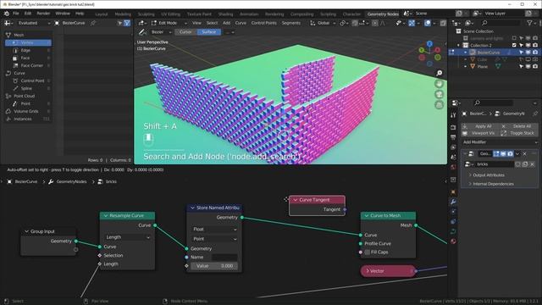
Task: Collapse the Curve Tangent node
Action: (x=296, y=200)
